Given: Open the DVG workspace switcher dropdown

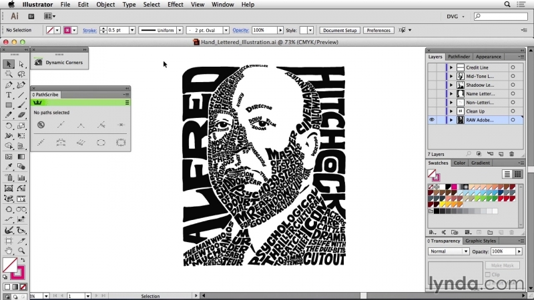Looking at the screenshot, I should (x=456, y=16).
